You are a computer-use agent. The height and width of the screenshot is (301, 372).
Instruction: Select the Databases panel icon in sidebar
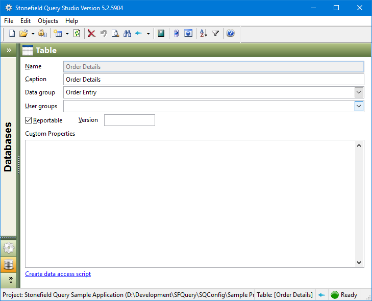[x=9, y=265]
